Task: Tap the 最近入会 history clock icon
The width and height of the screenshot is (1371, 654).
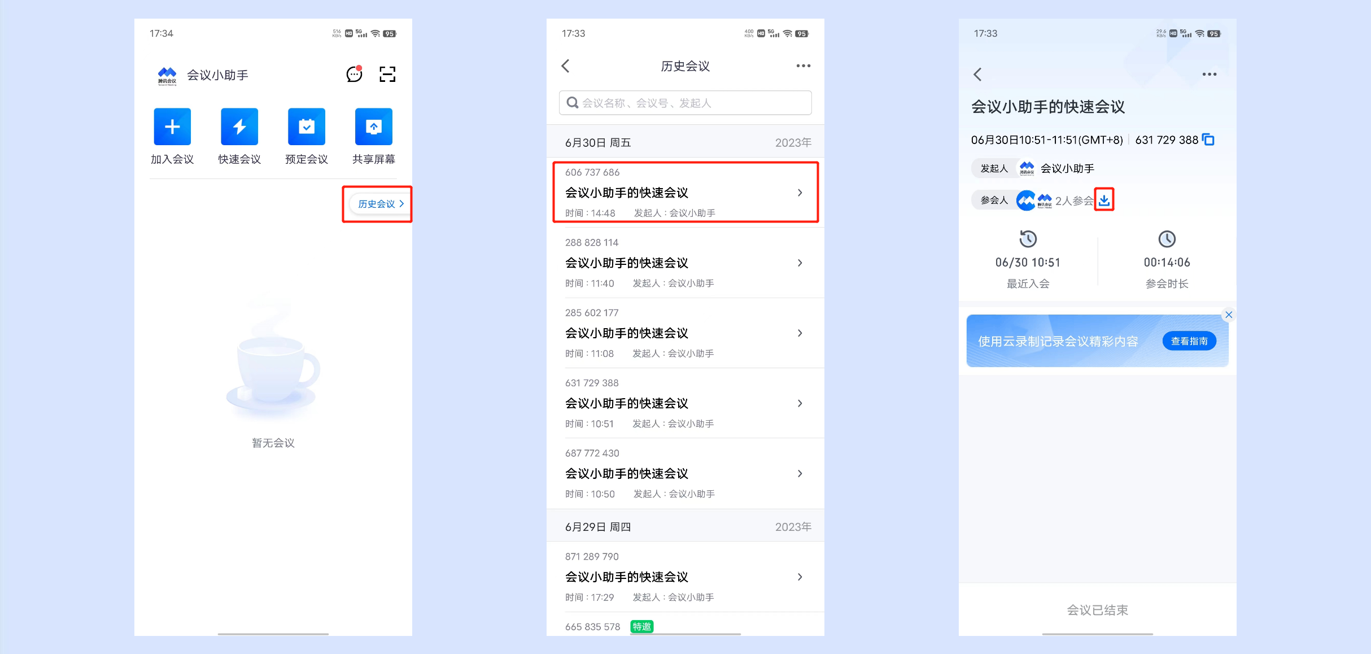Action: pyautogui.click(x=1028, y=239)
